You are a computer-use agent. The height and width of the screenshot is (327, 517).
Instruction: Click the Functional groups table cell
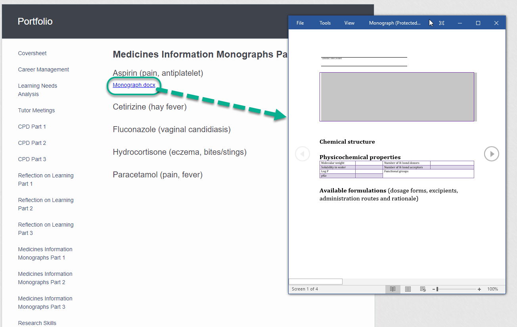coord(428,173)
